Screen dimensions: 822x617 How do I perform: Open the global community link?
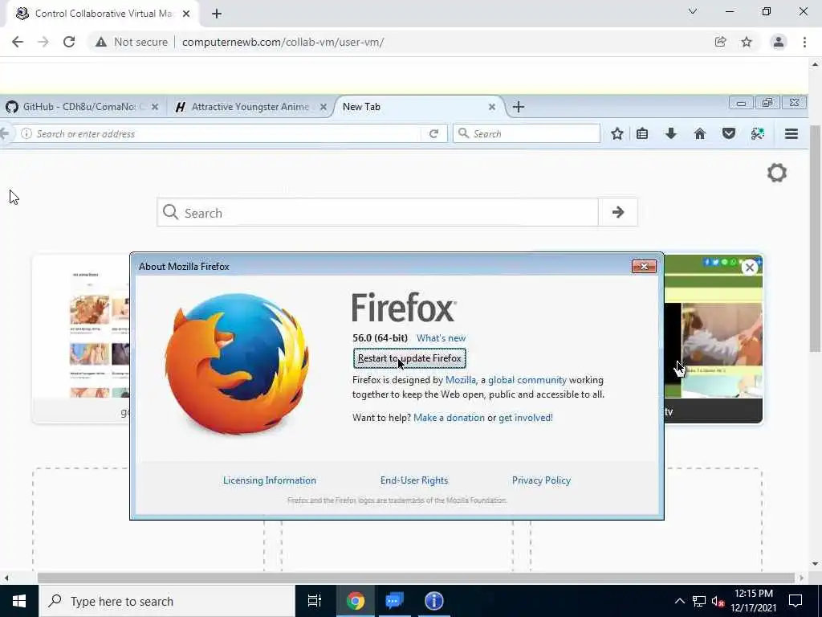527,380
